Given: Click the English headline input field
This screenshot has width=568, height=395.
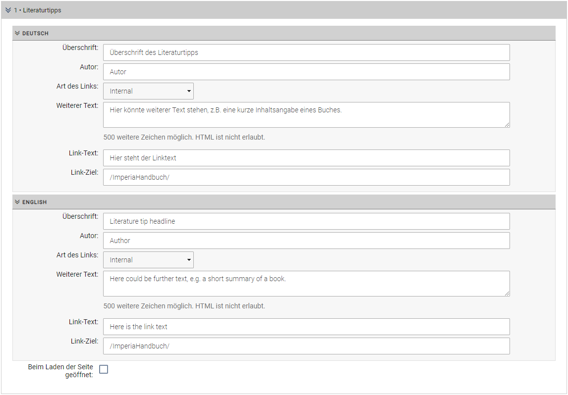Looking at the screenshot, I should [306, 221].
